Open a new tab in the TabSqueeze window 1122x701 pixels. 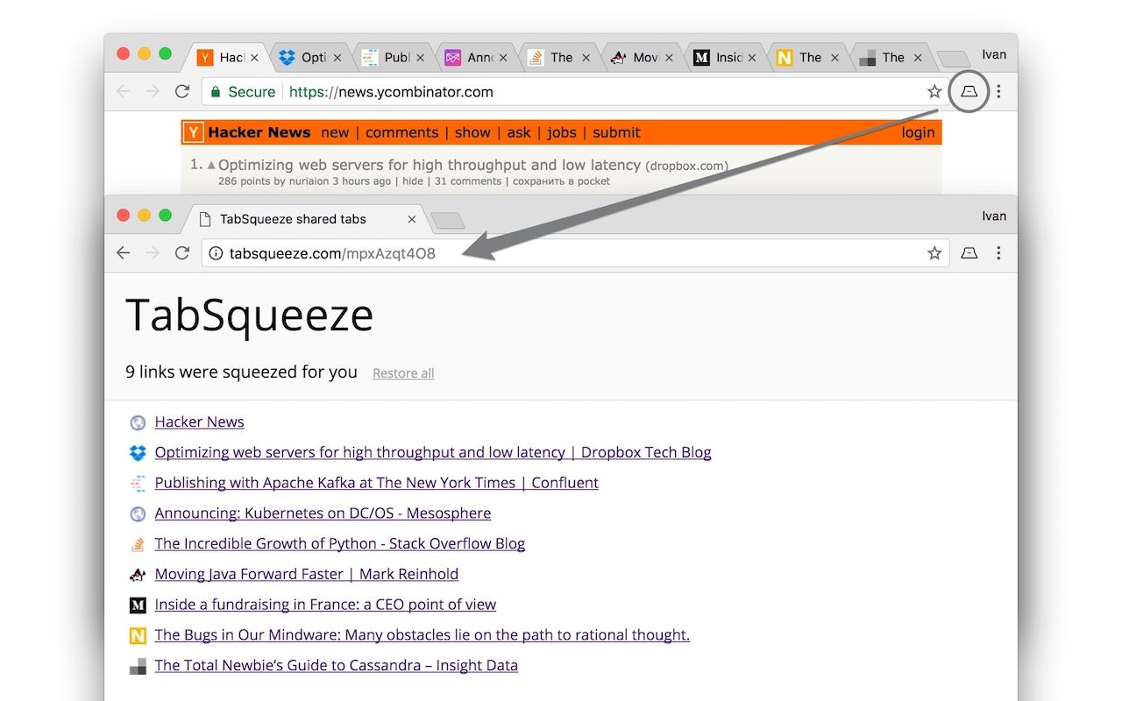(448, 220)
